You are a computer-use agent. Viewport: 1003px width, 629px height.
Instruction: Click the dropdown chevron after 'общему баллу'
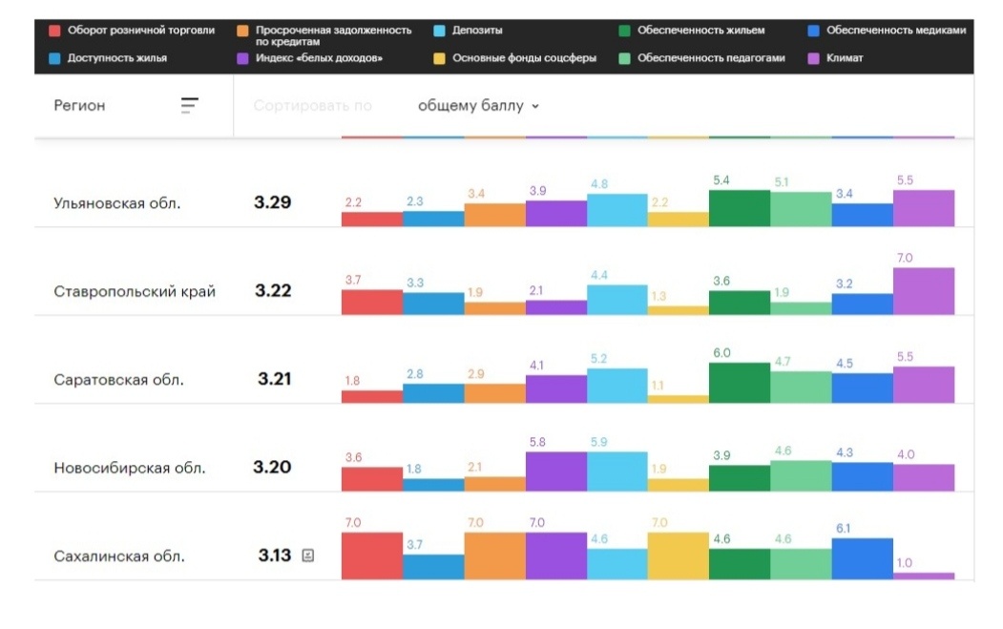pyautogui.click(x=535, y=106)
